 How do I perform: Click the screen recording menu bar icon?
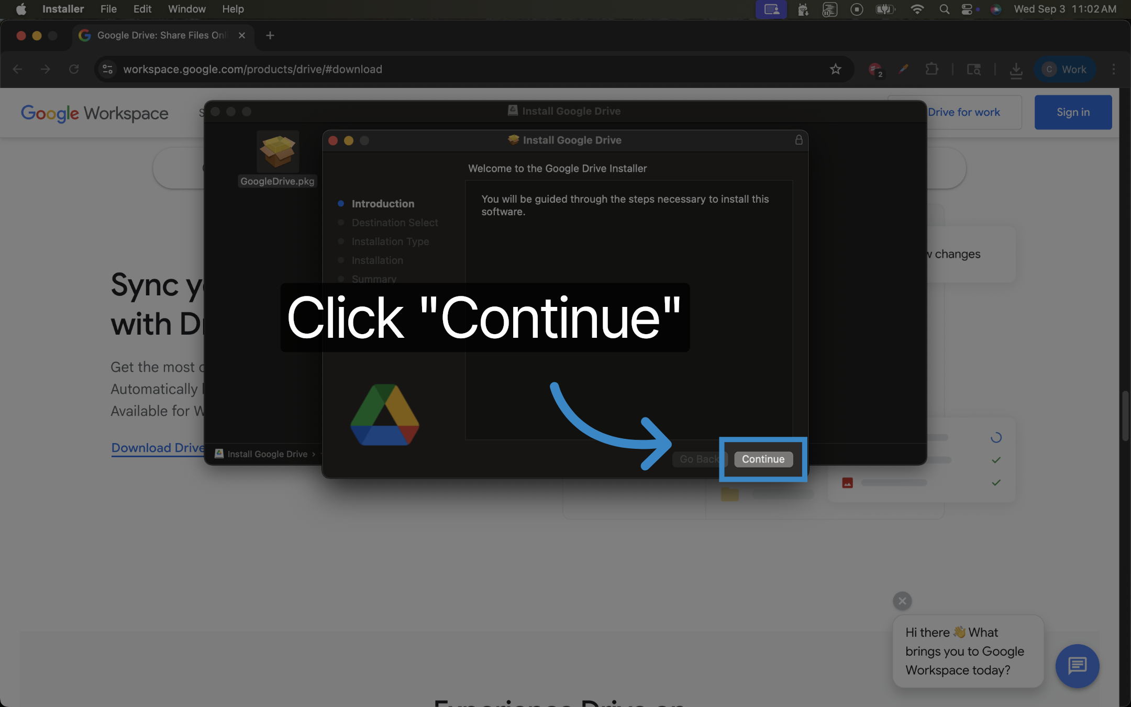857,9
